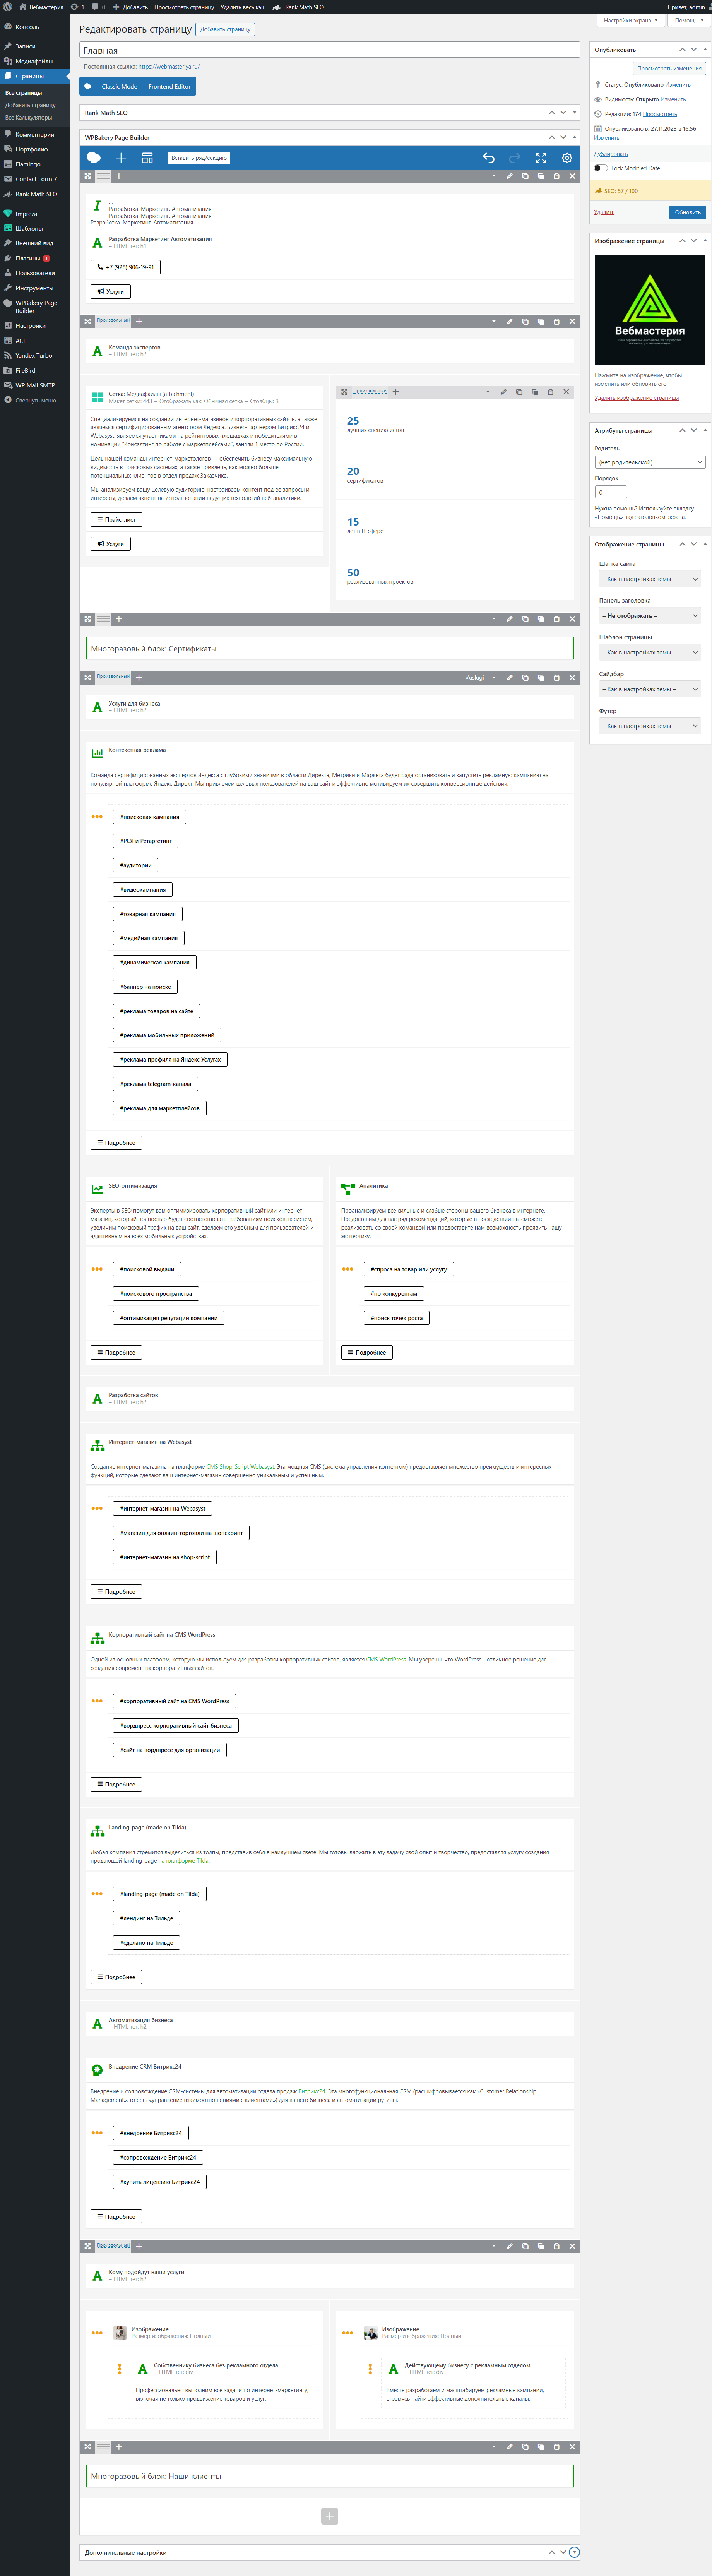Move first row using drag-handle icon
712x2576 pixels.
click(x=87, y=176)
